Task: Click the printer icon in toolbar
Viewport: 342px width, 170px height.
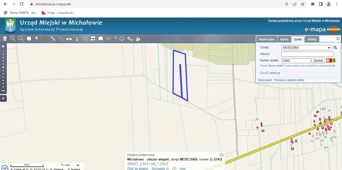Action: point(69,39)
